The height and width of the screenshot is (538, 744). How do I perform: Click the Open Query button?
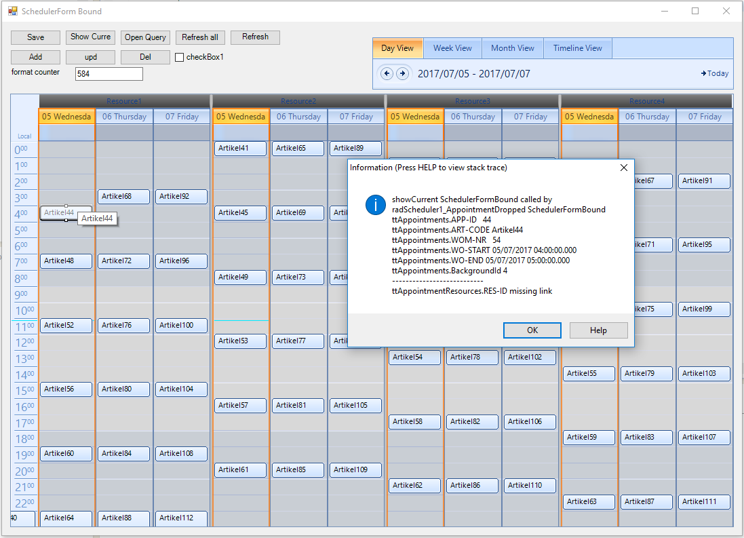145,37
